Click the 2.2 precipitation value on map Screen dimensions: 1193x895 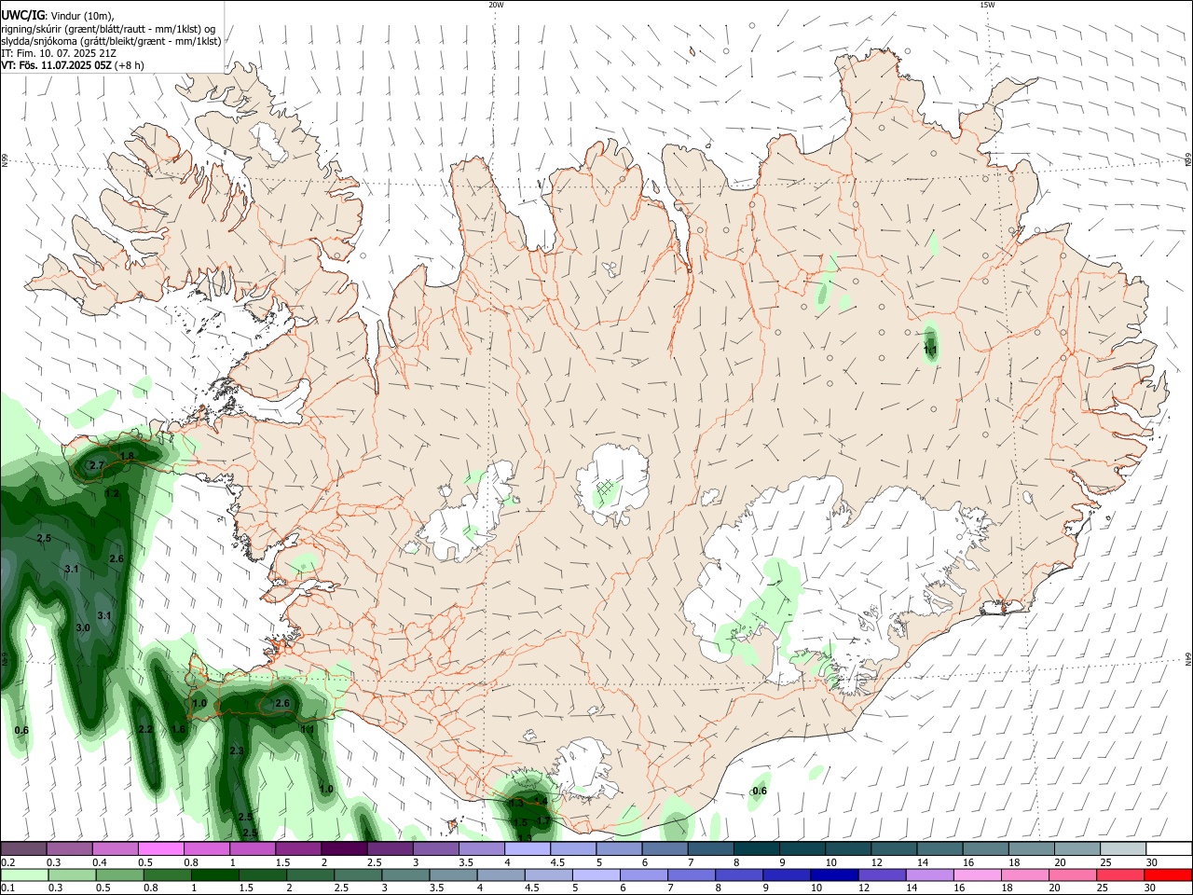click(x=145, y=729)
